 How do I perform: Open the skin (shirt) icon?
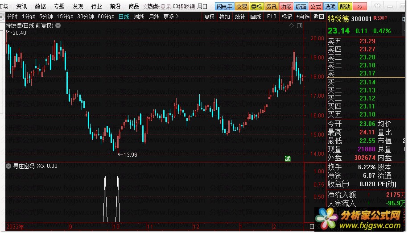[x=377, y=6]
